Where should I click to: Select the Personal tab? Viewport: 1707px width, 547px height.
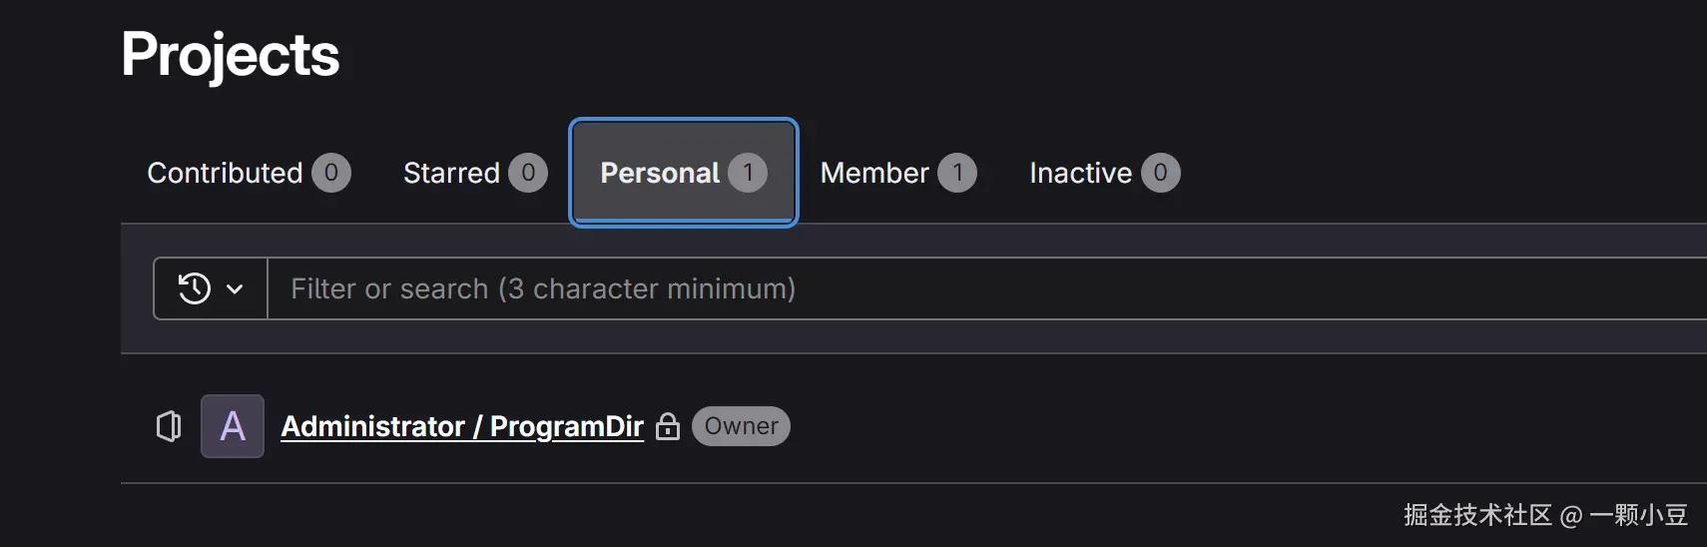660,173
